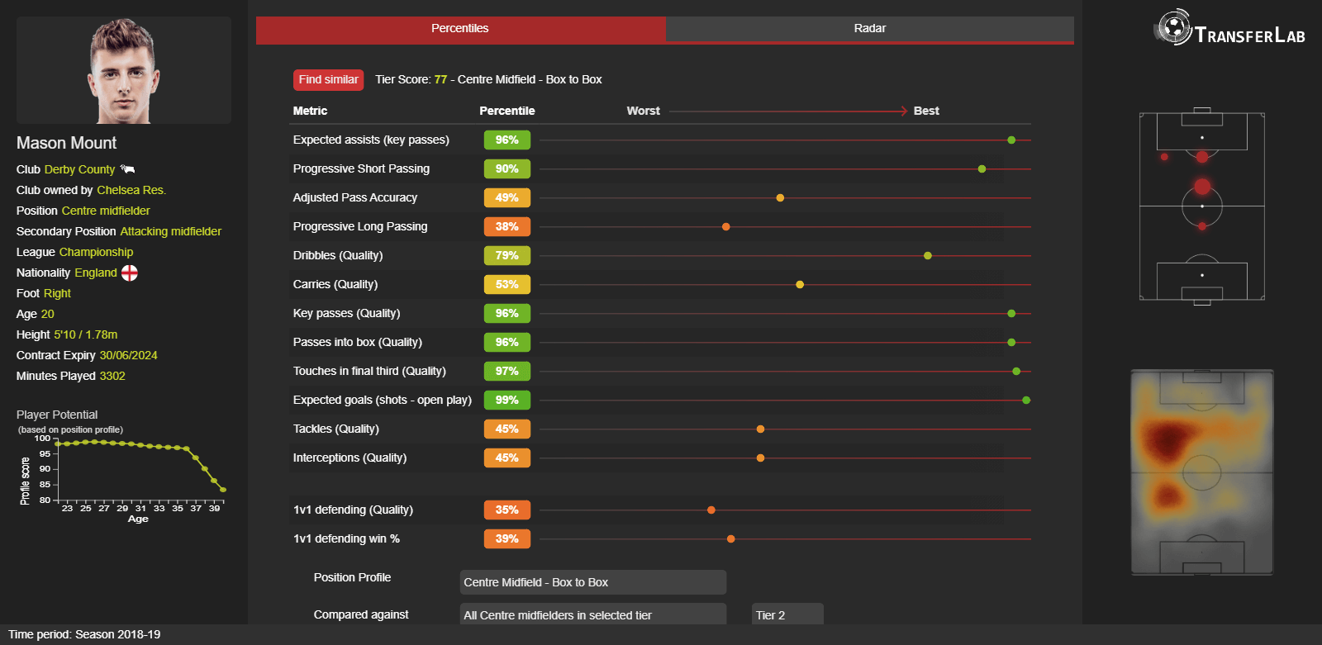Click the Derby County ram crest icon

coord(127,168)
